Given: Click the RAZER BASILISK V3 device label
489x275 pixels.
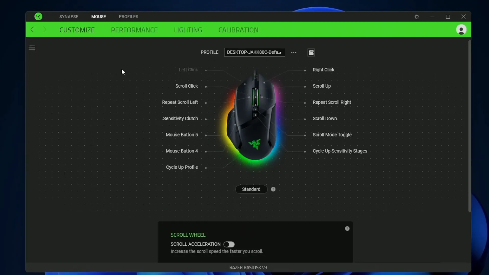Looking at the screenshot, I should (x=248, y=268).
